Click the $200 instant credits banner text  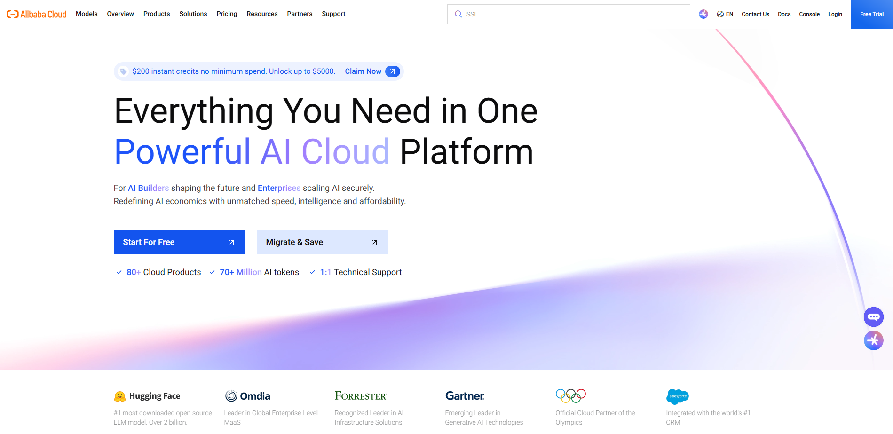coord(234,71)
